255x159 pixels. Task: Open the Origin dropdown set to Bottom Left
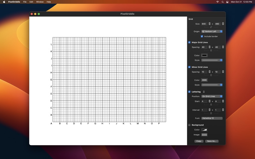[212, 31]
